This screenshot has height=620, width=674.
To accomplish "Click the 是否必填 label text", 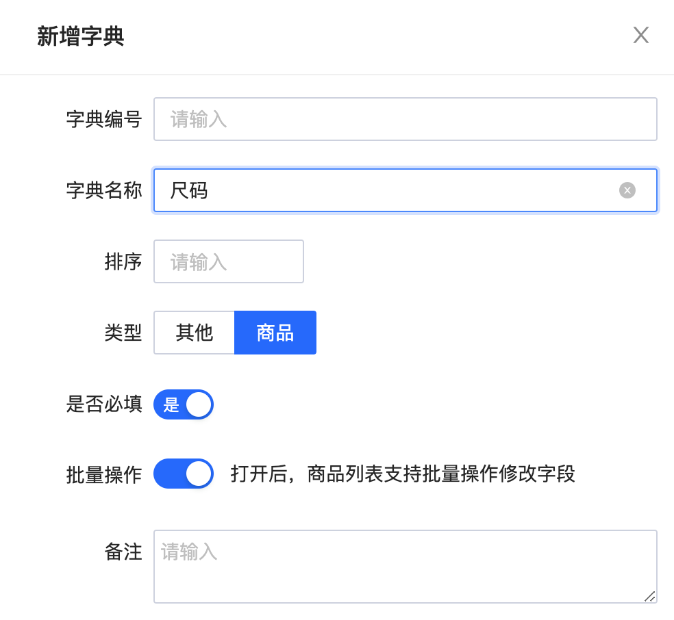I will pyautogui.click(x=104, y=404).
